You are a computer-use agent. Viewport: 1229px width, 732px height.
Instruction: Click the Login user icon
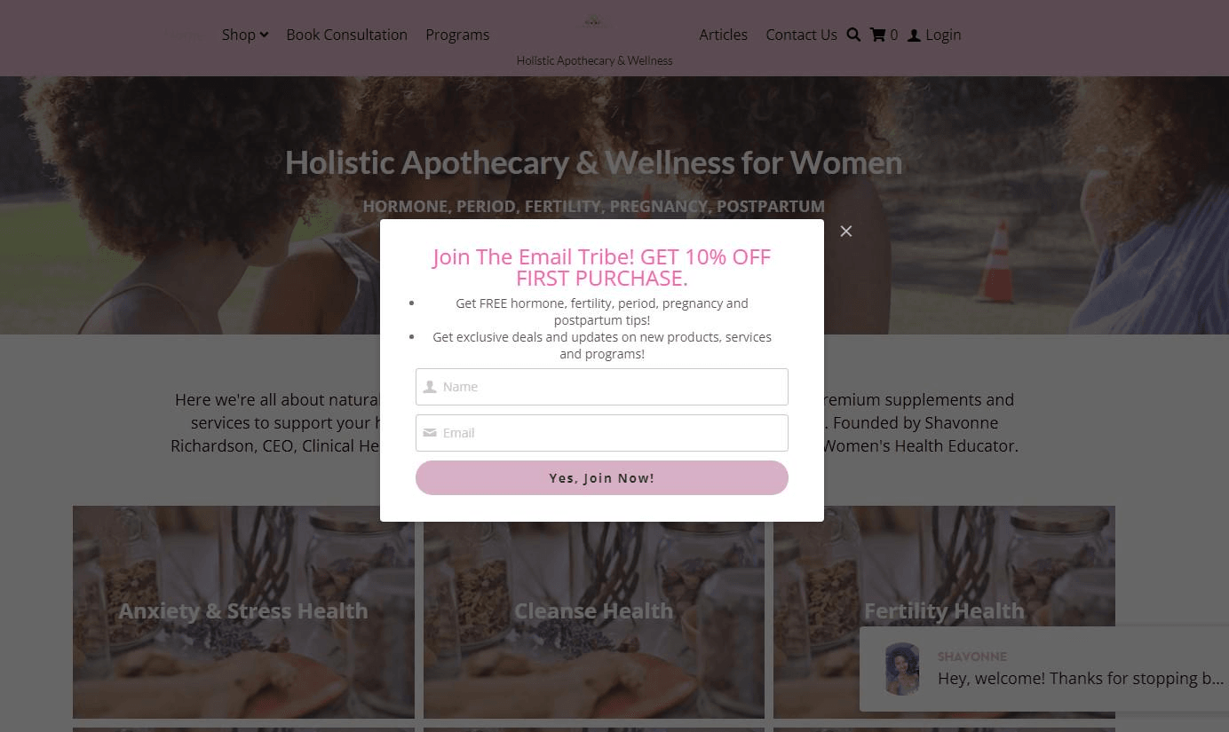[914, 35]
